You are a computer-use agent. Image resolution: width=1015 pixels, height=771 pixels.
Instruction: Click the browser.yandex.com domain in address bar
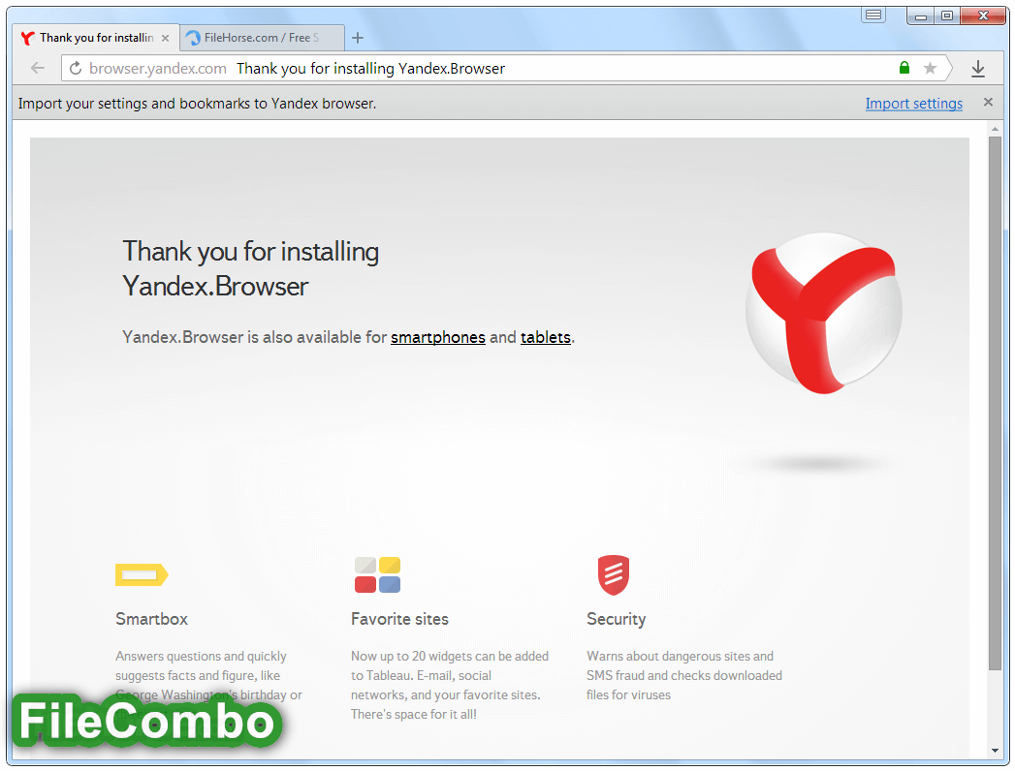(x=158, y=69)
